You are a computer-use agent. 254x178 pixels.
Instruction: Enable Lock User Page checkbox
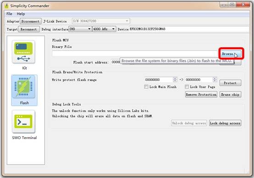tap(187, 87)
